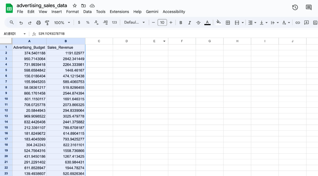Expand the font family dropdown
The height and width of the screenshot is (176, 318).
tap(134, 22)
